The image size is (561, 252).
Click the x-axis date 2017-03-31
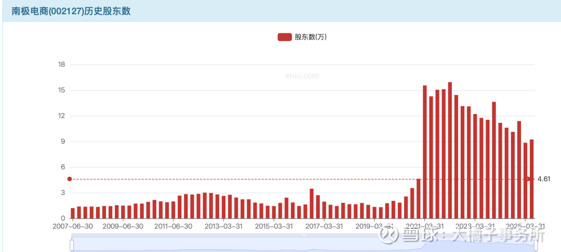point(324,226)
